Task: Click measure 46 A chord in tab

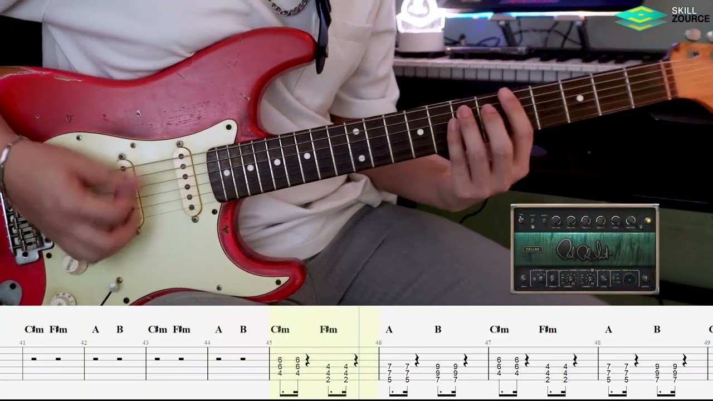Action: [389, 330]
